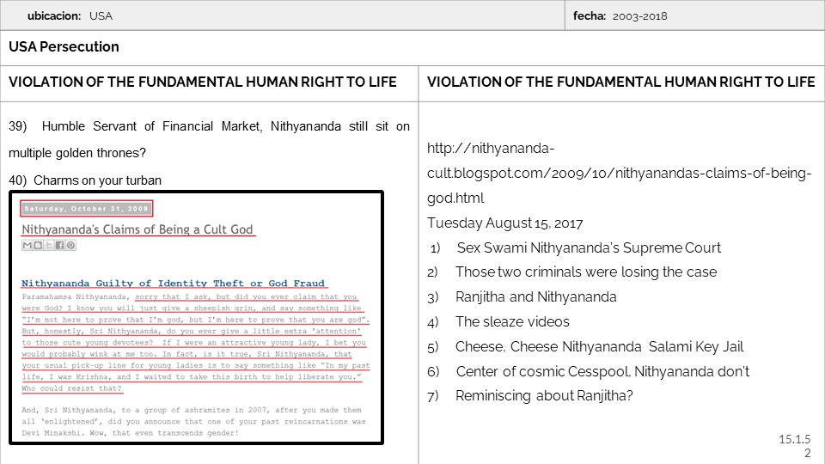The height and width of the screenshot is (464, 825).
Task: Click the 'USA Persecution' heading
Action: [64, 46]
